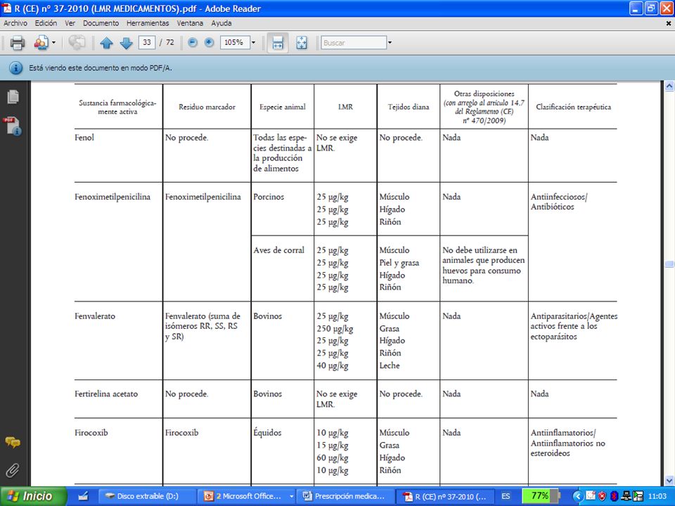Zoom in with the plus button
This screenshot has height=506, width=675.
[x=210, y=42]
